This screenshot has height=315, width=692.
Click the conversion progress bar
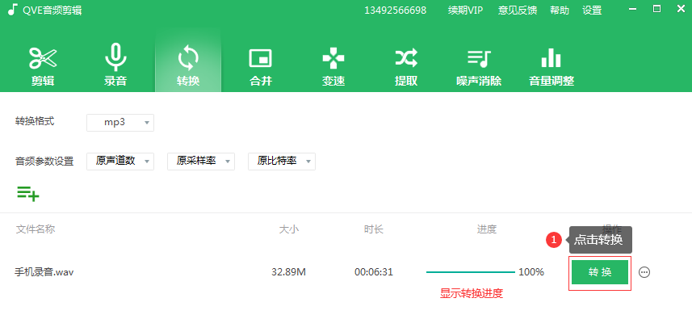pos(471,272)
